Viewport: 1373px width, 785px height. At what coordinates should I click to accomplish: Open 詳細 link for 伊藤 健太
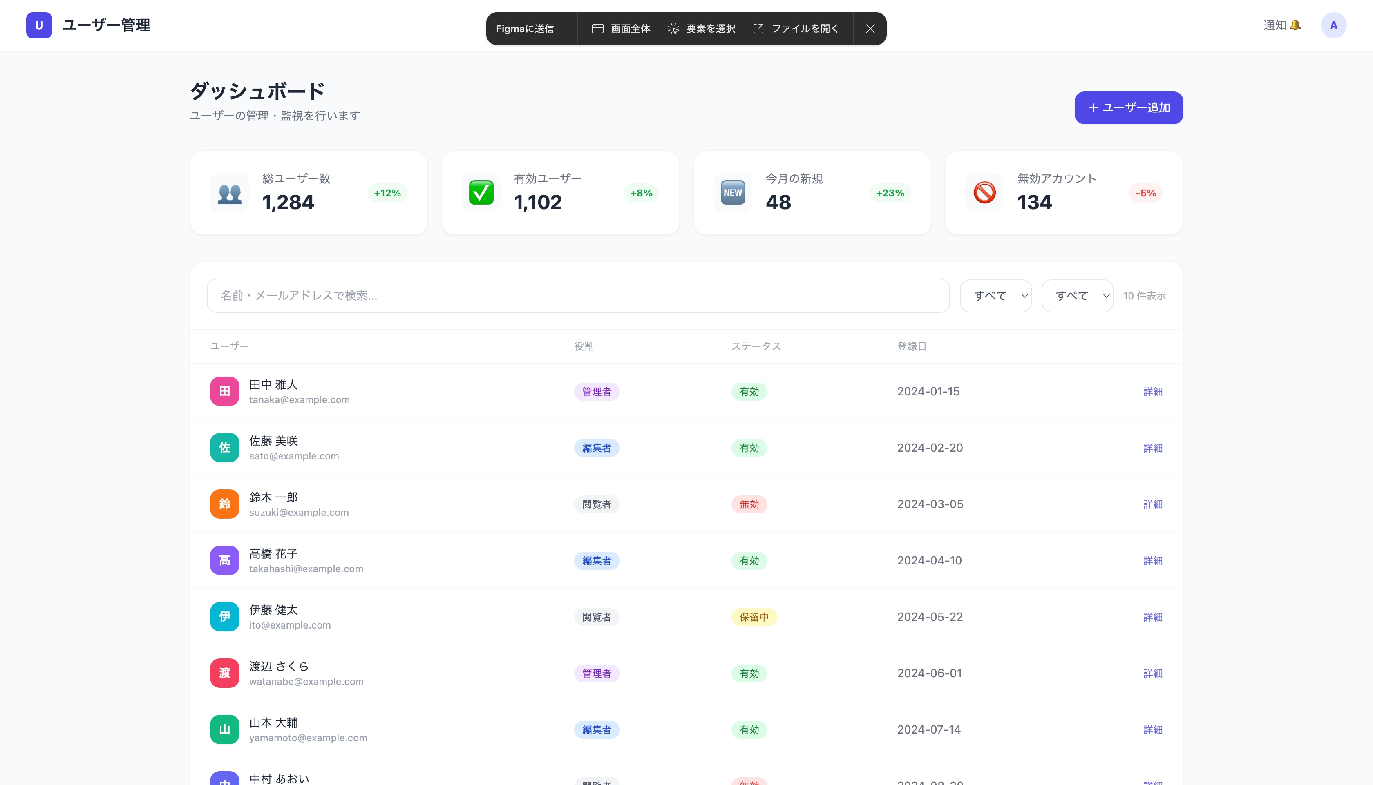point(1152,617)
